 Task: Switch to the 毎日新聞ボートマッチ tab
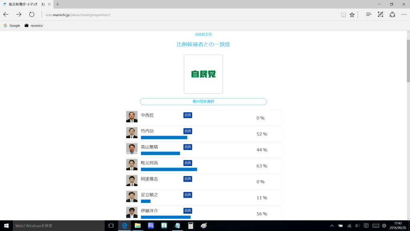(x=26, y=4)
